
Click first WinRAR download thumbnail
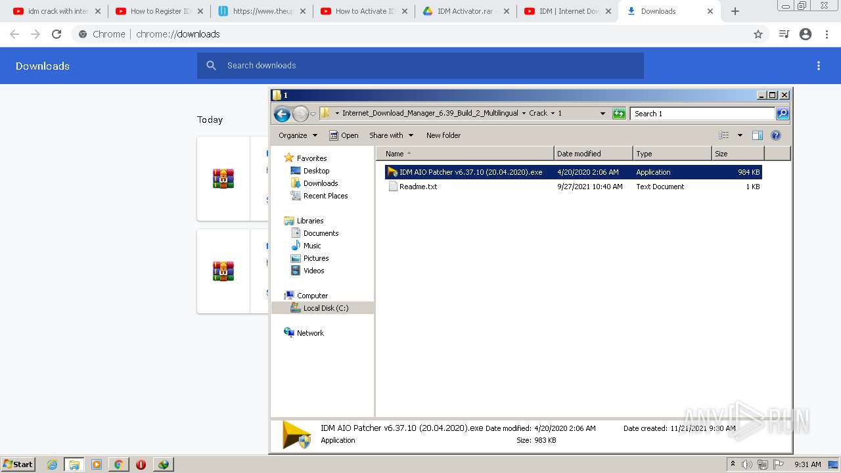click(x=223, y=179)
